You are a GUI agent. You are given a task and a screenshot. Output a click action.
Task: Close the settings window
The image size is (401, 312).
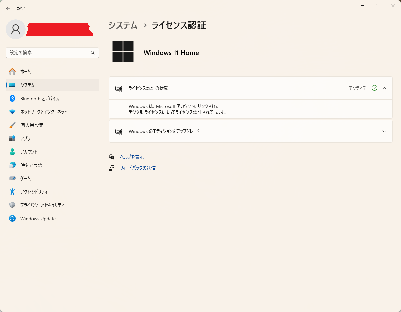click(393, 6)
